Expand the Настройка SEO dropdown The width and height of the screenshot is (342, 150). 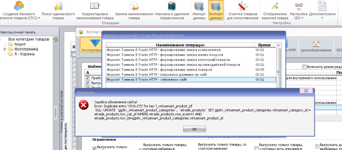coord(299,11)
